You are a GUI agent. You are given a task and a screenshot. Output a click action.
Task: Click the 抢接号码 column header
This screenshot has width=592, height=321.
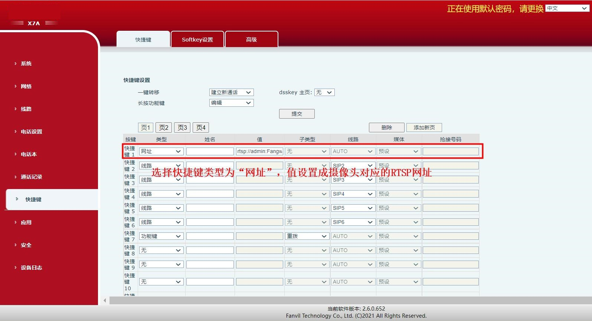pos(450,139)
